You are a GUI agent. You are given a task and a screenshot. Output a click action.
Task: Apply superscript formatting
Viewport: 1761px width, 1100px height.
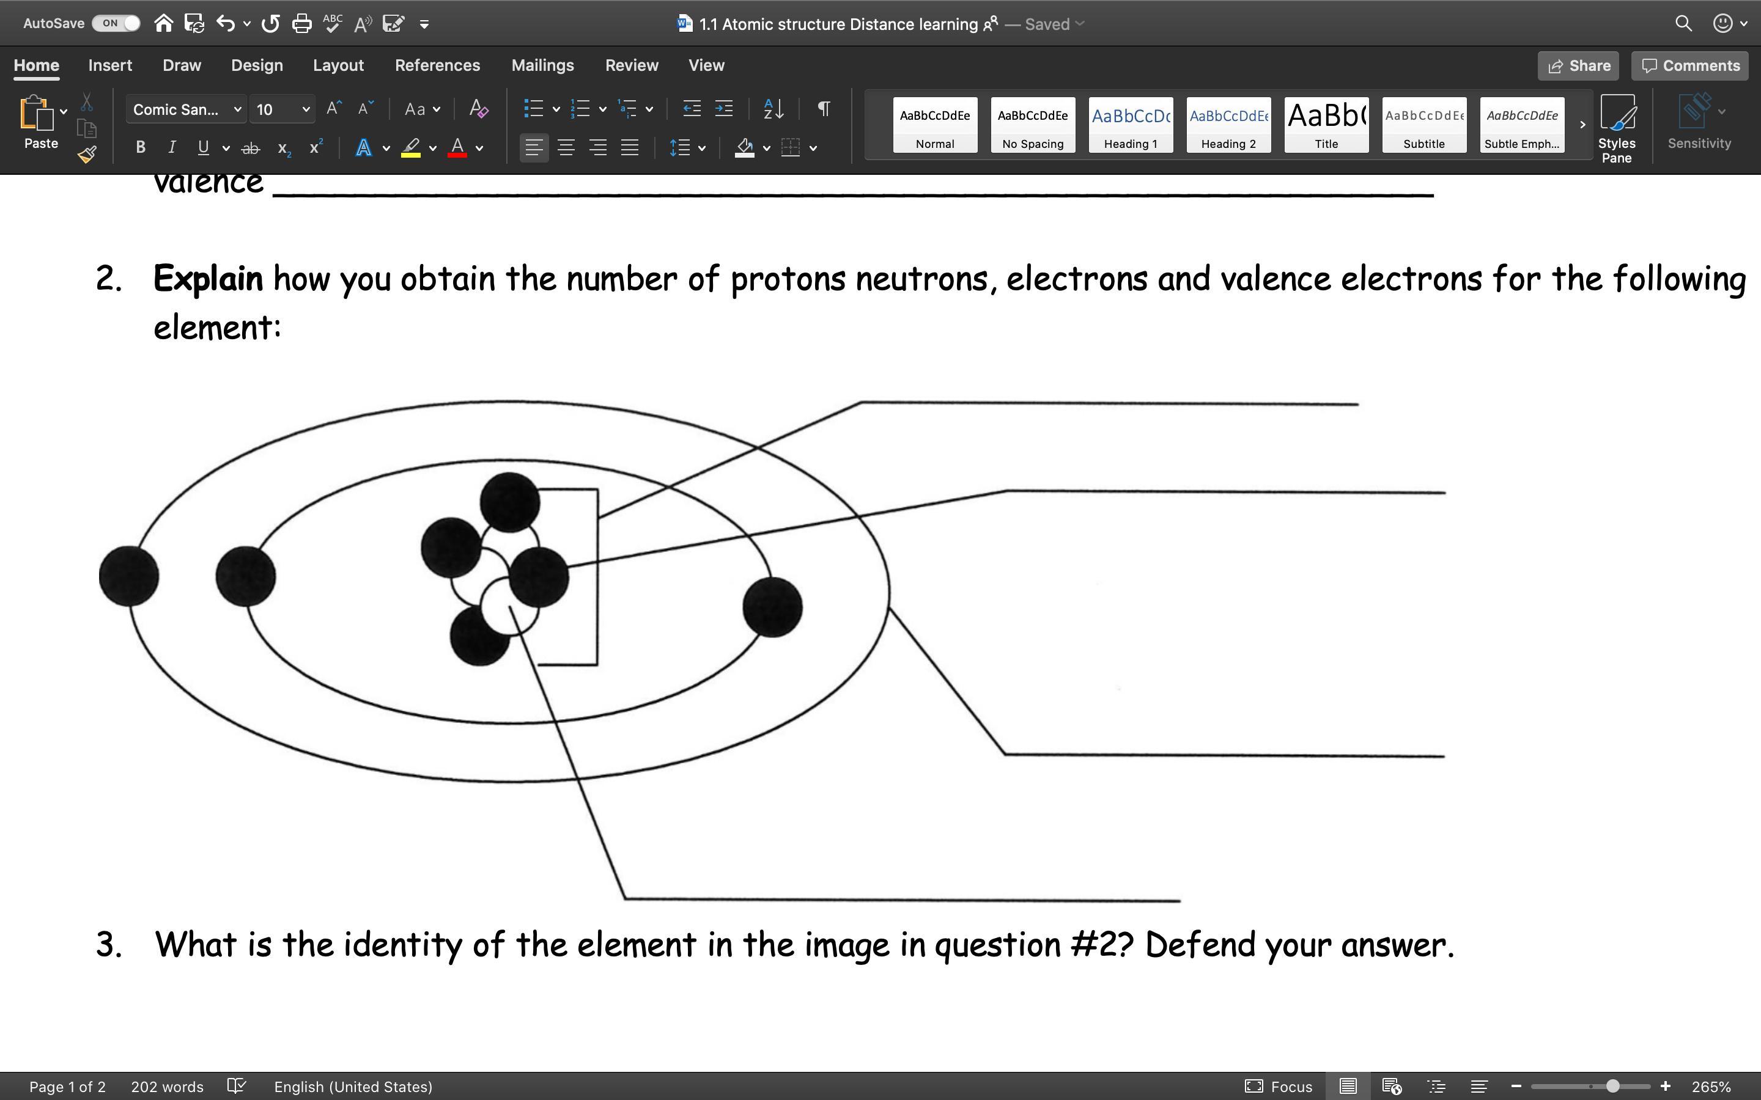pos(316,148)
